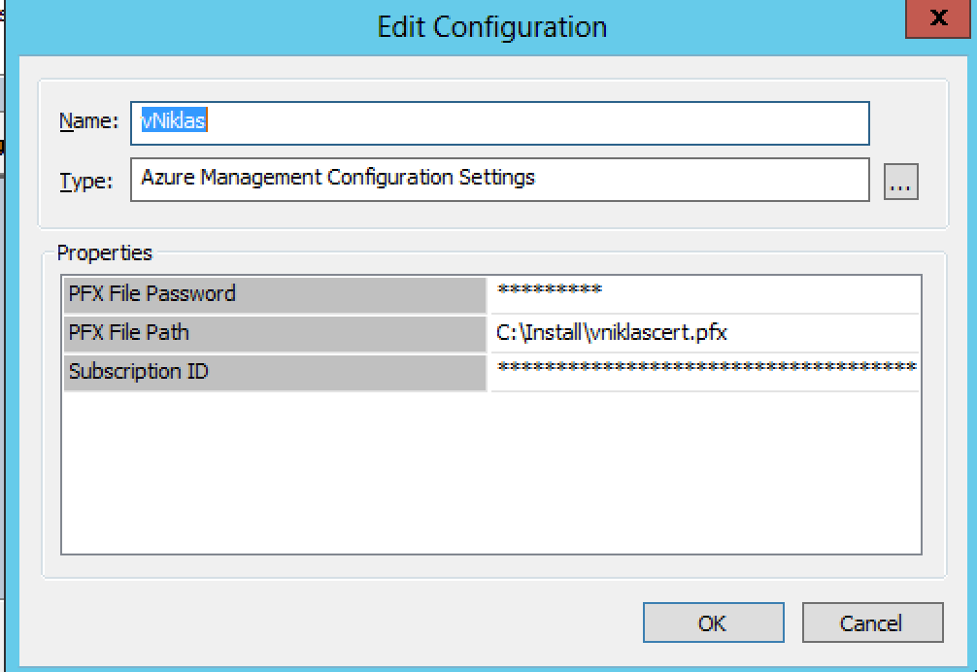Edit the Subscription ID masked value
Image resolution: width=977 pixels, height=672 pixels.
pyautogui.click(x=705, y=372)
